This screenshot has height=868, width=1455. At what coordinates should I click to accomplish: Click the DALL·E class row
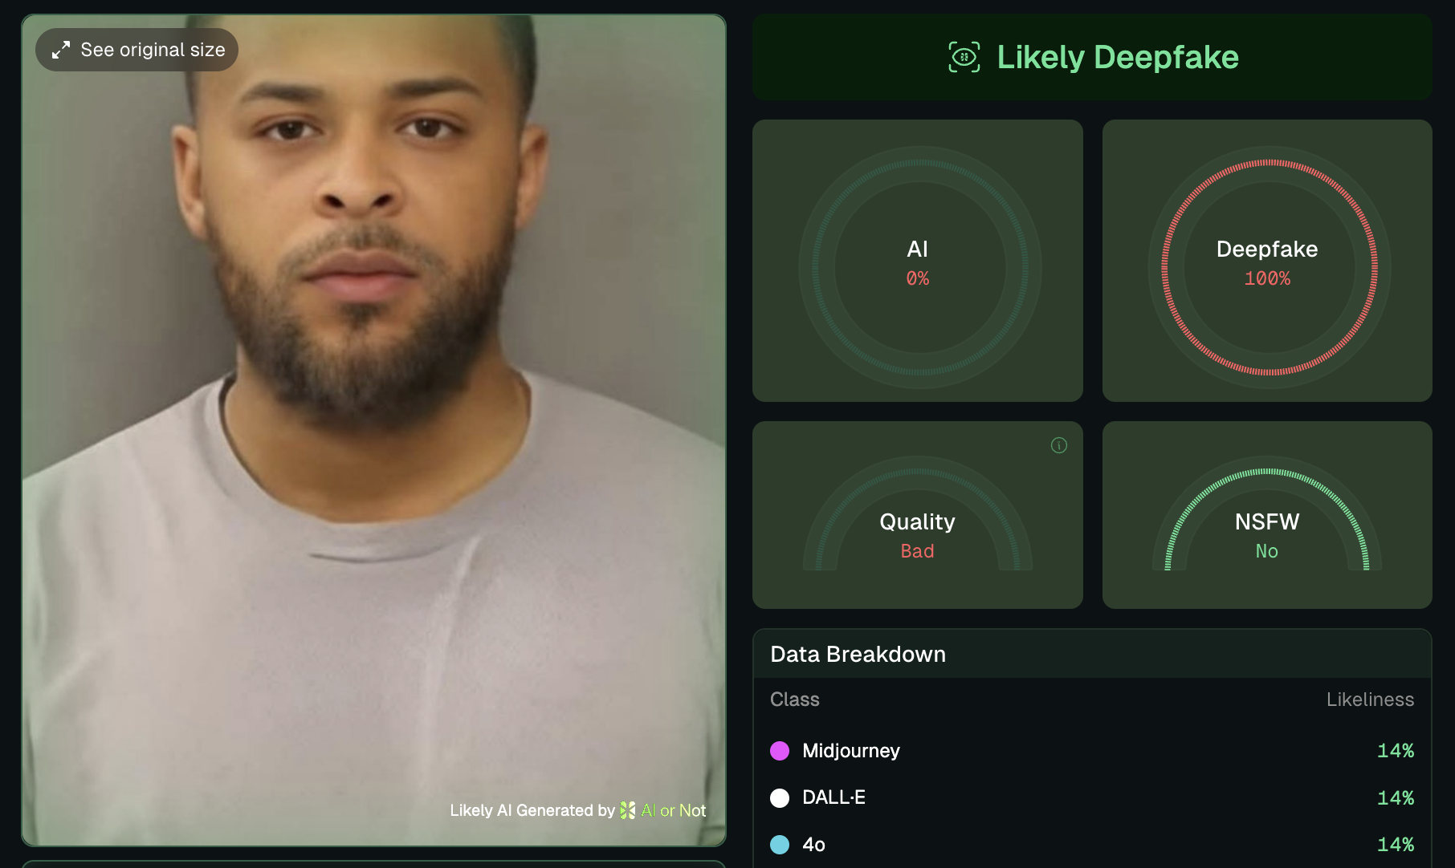[x=1092, y=797]
